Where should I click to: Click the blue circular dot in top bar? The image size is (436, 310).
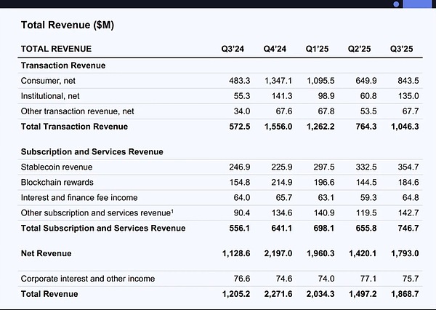point(396,4)
